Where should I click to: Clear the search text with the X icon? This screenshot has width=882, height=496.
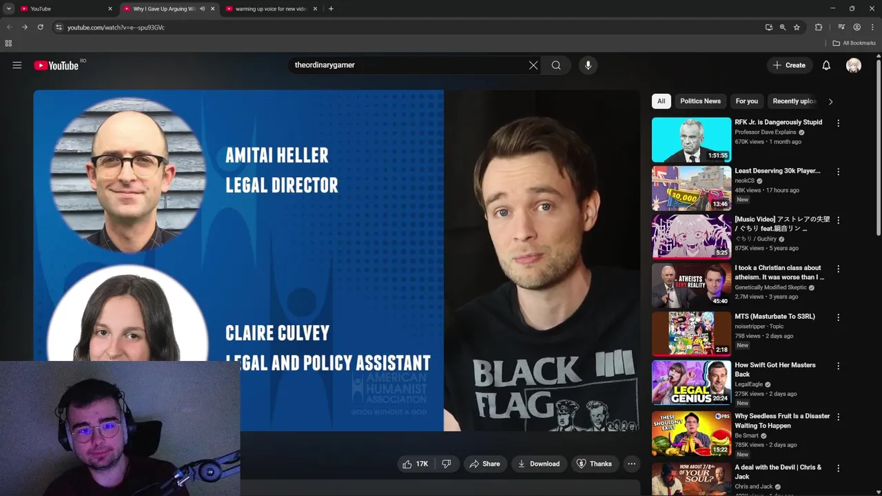(533, 65)
